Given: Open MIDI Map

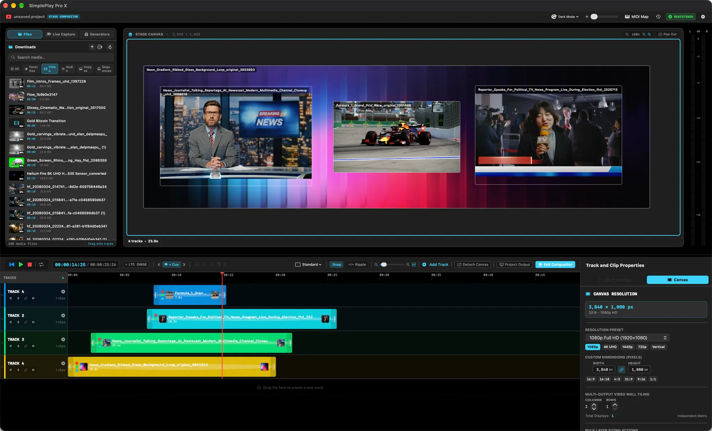Looking at the screenshot, I should (x=637, y=17).
